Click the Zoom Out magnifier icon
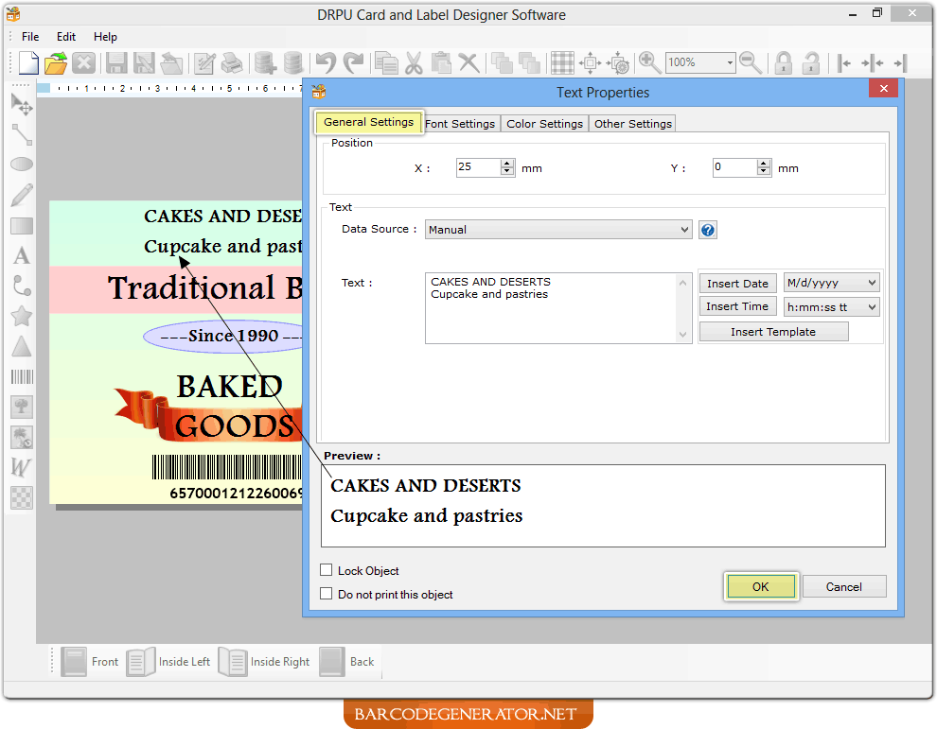937x729 pixels. pyautogui.click(x=751, y=62)
